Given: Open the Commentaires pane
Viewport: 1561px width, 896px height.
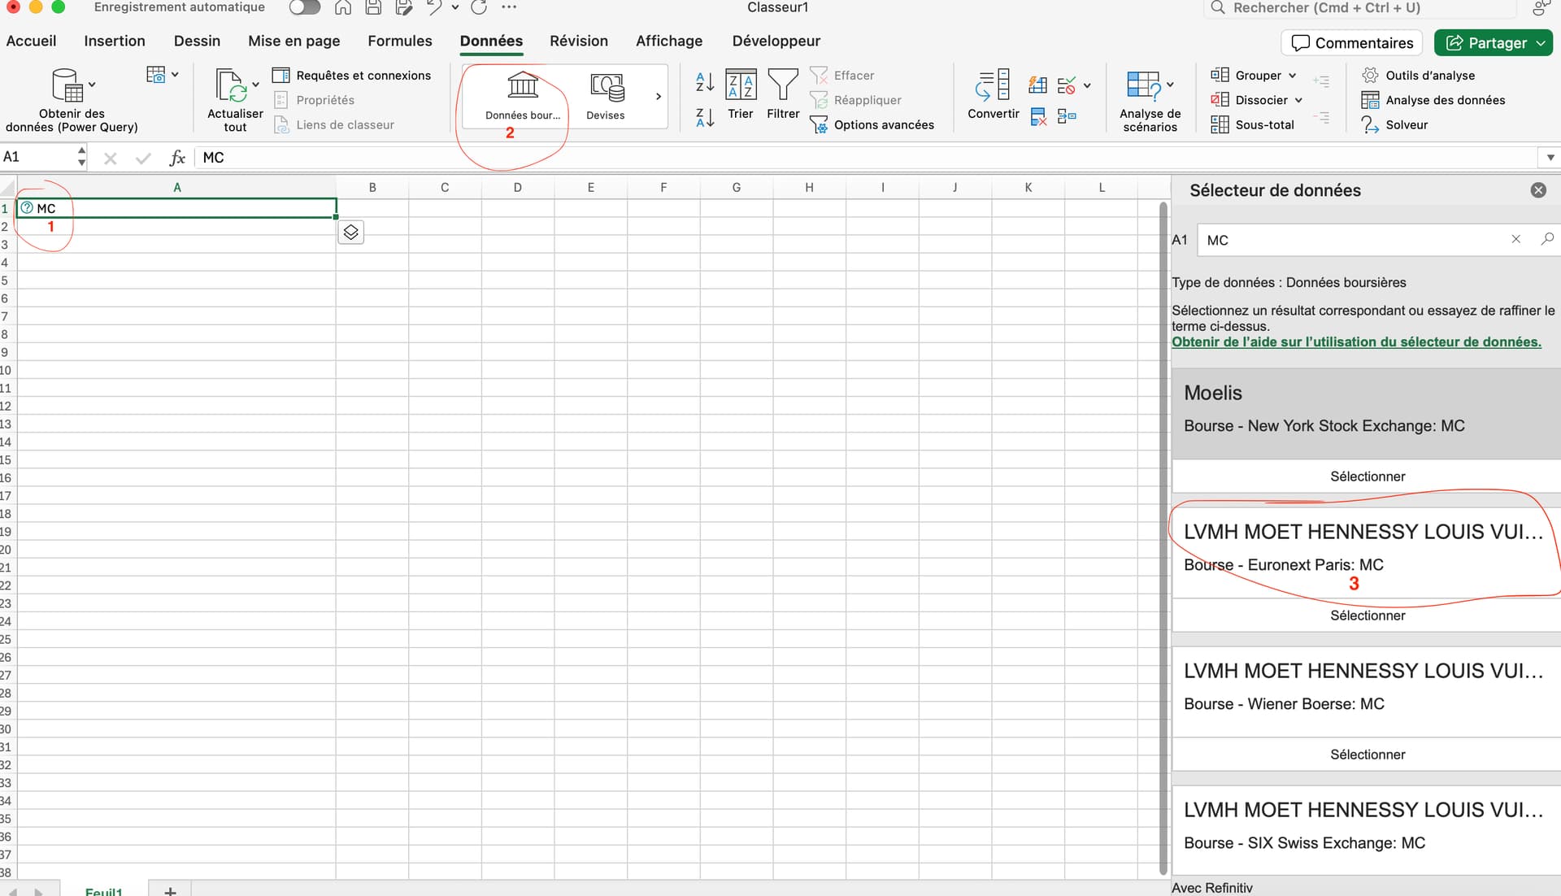Looking at the screenshot, I should (x=1353, y=43).
